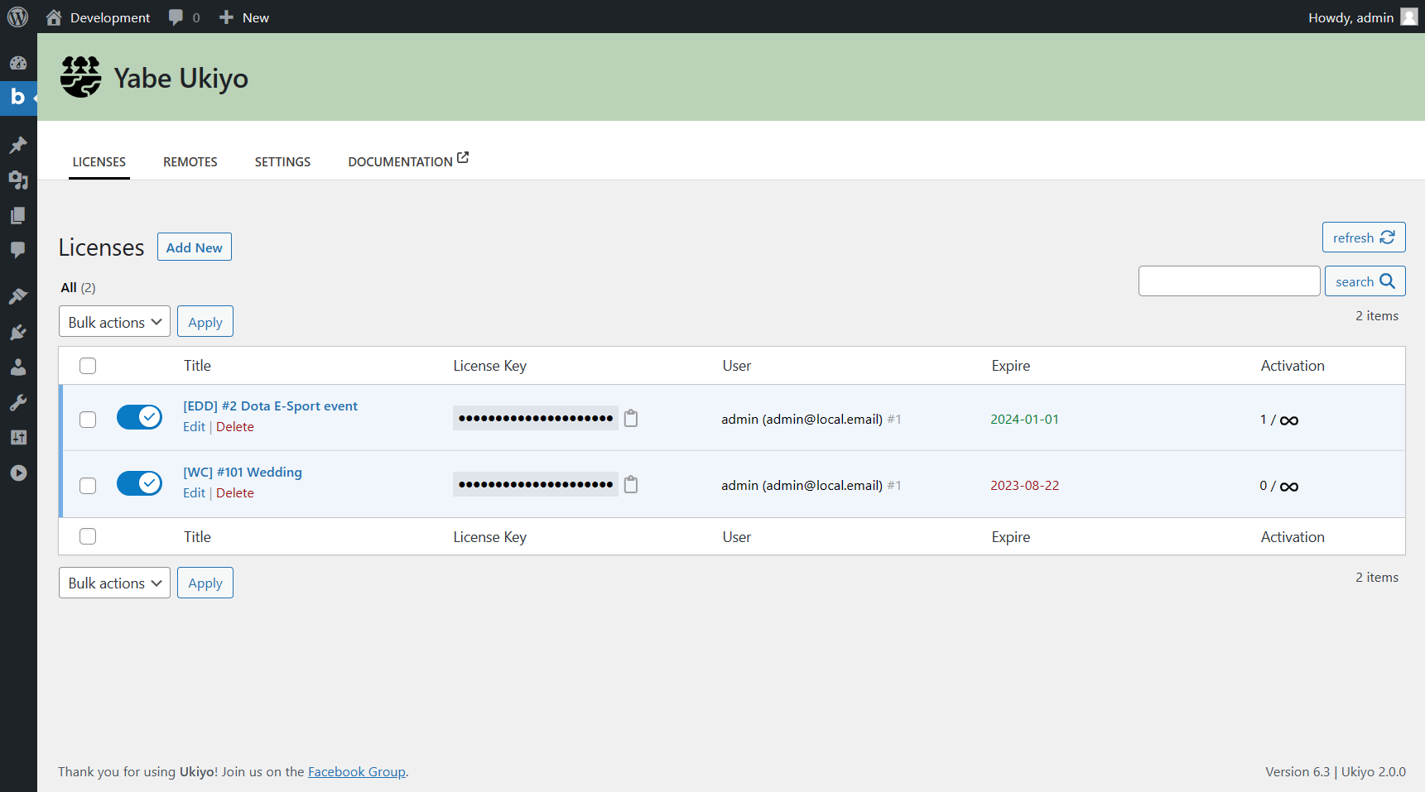
Task: Switch to the Settings tab
Action: coord(282,161)
